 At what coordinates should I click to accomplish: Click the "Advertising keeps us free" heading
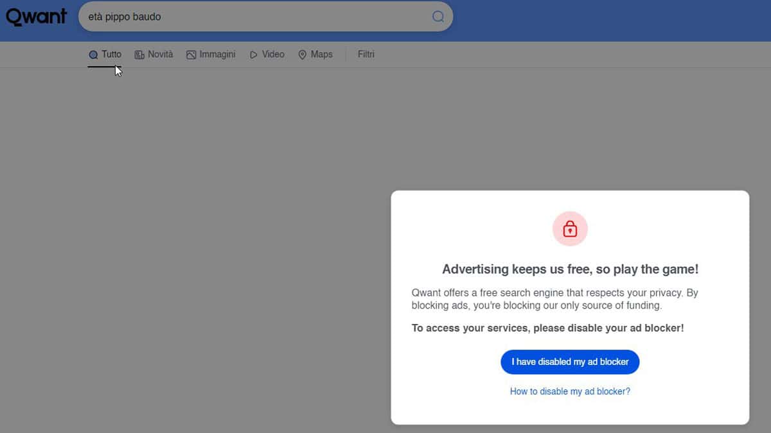pos(570,269)
